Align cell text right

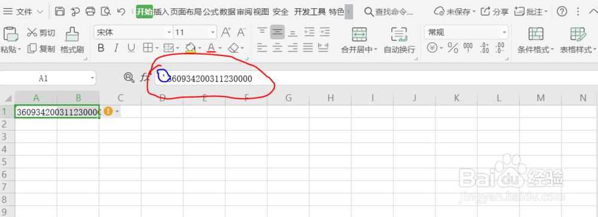coord(292,48)
